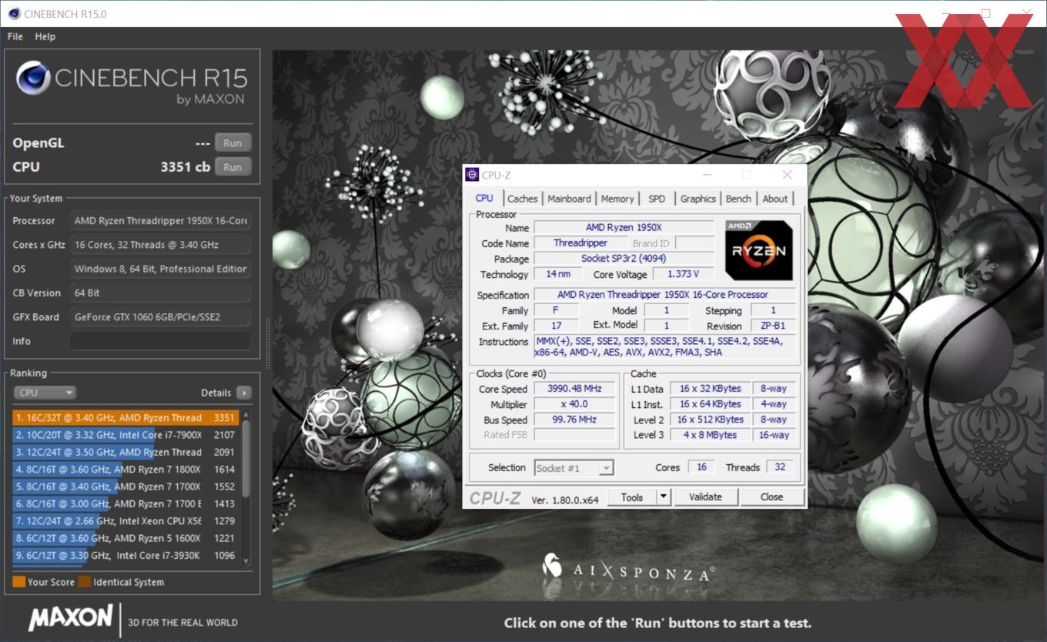Screen dimensions: 1047x642
Task: Switch to Caches tab in CPU-Z
Action: click(523, 199)
